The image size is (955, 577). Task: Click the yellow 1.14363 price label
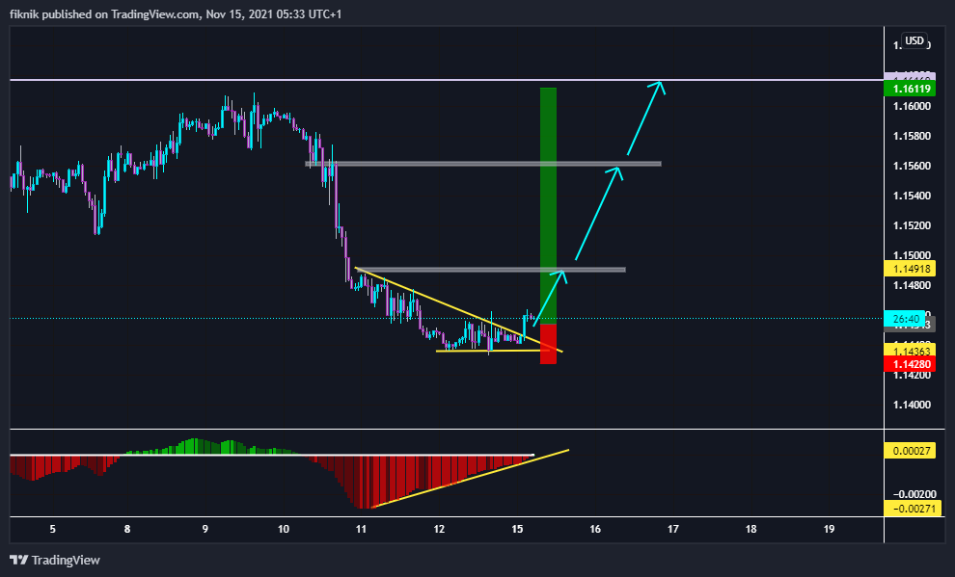pyautogui.click(x=912, y=351)
